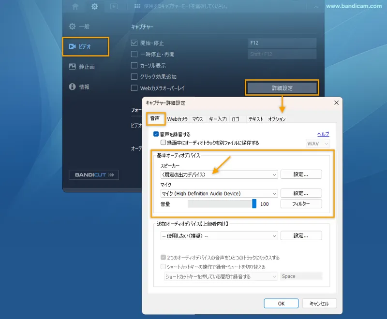
Task: Click 設定... button for additional audio device
Action: 301,235
